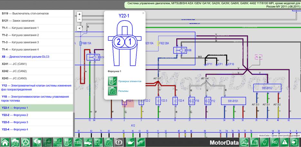
Task: Switch language with the RU button
Action: (x=275, y=142)
